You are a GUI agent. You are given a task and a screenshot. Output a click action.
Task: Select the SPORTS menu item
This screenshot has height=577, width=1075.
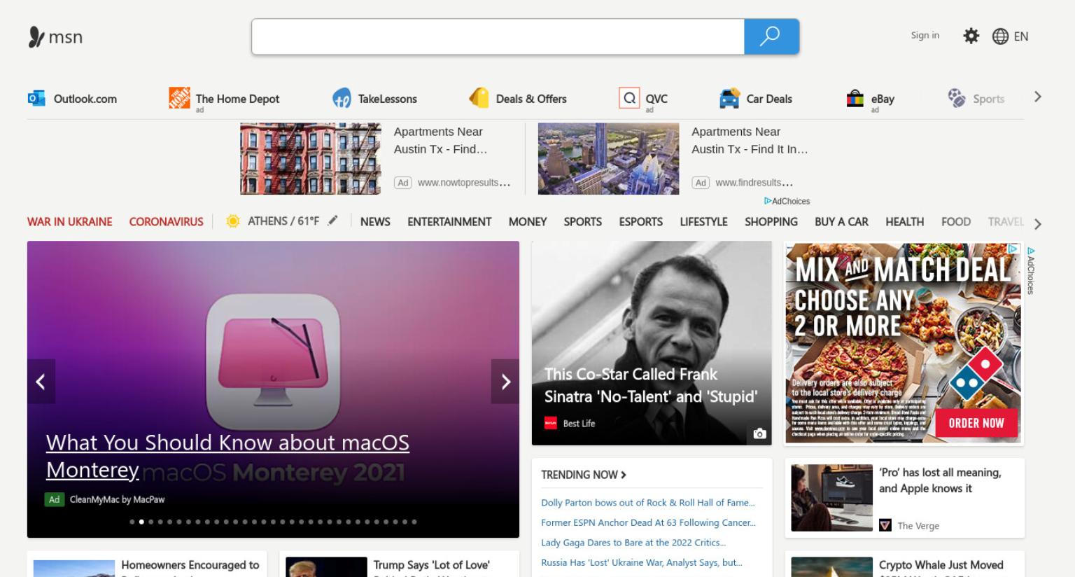point(582,222)
